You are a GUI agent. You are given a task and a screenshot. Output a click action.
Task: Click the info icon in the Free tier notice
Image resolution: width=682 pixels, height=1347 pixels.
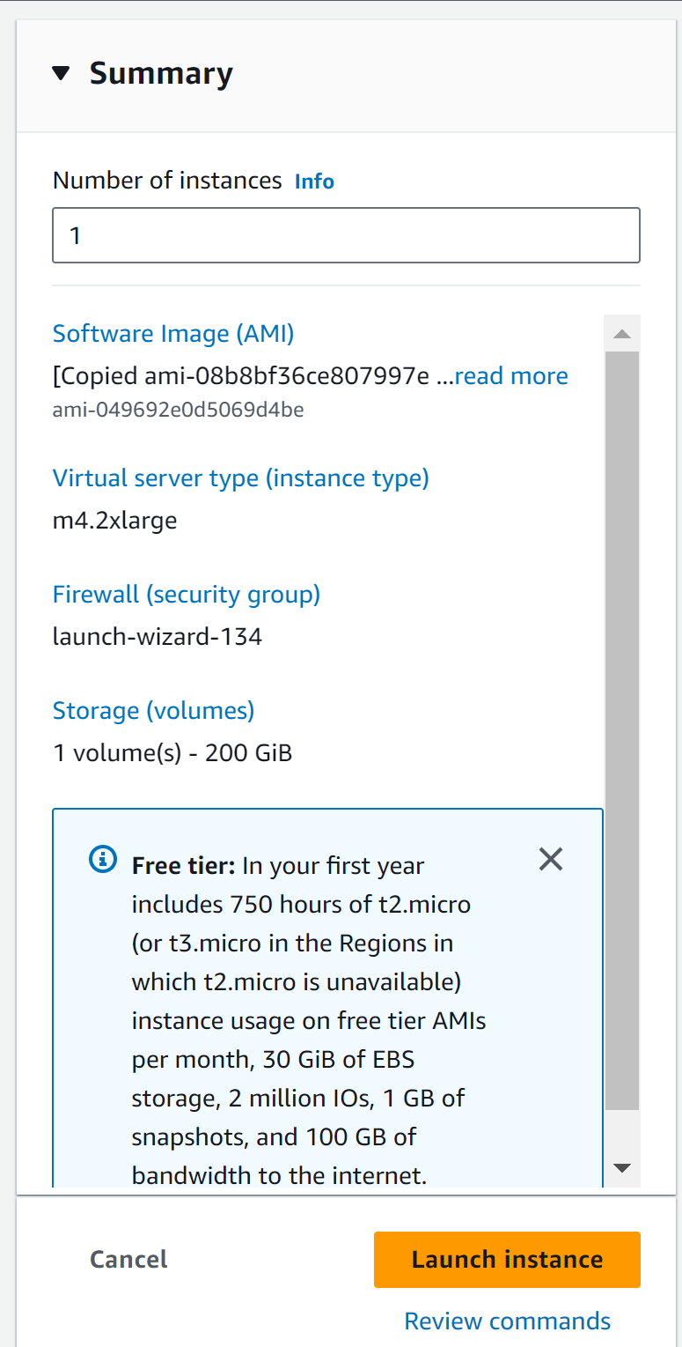(x=103, y=859)
